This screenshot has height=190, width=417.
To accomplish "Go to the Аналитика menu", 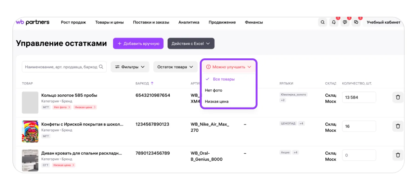I will point(189,22).
